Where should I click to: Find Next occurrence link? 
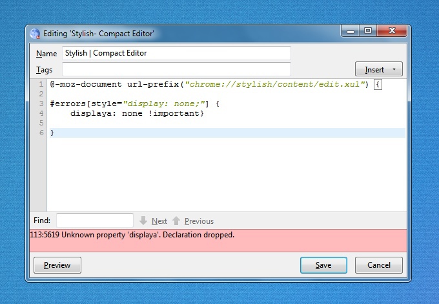159,221
